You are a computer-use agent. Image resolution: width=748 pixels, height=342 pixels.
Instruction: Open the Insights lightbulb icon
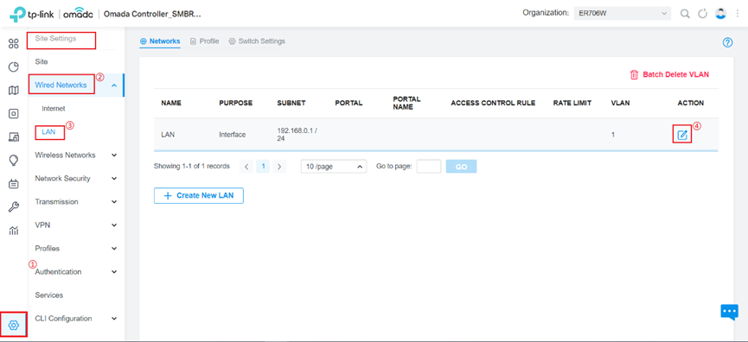tap(14, 160)
